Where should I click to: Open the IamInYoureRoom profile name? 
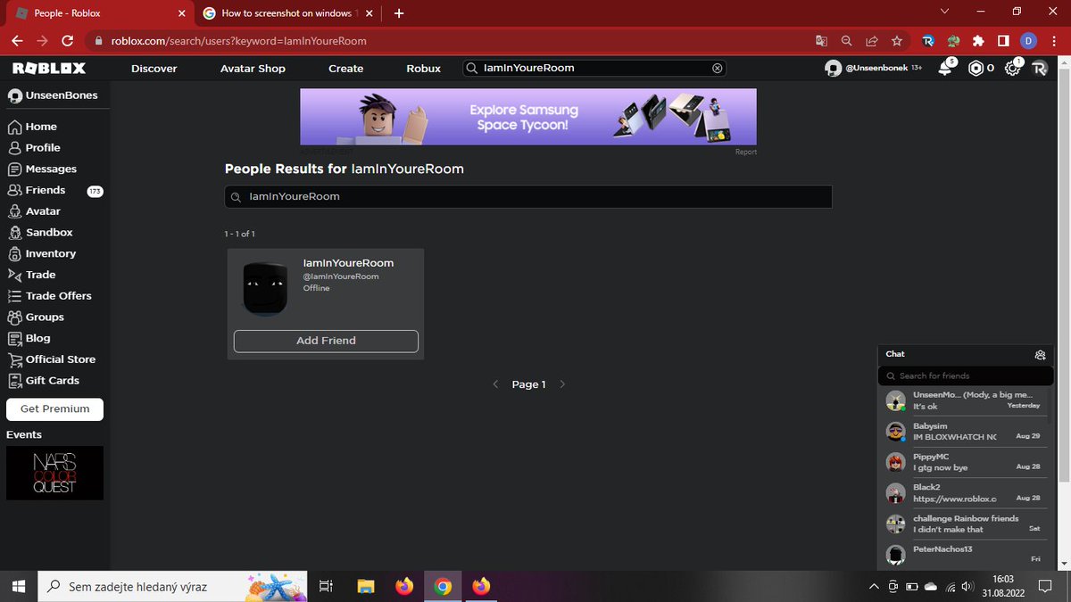coord(348,263)
